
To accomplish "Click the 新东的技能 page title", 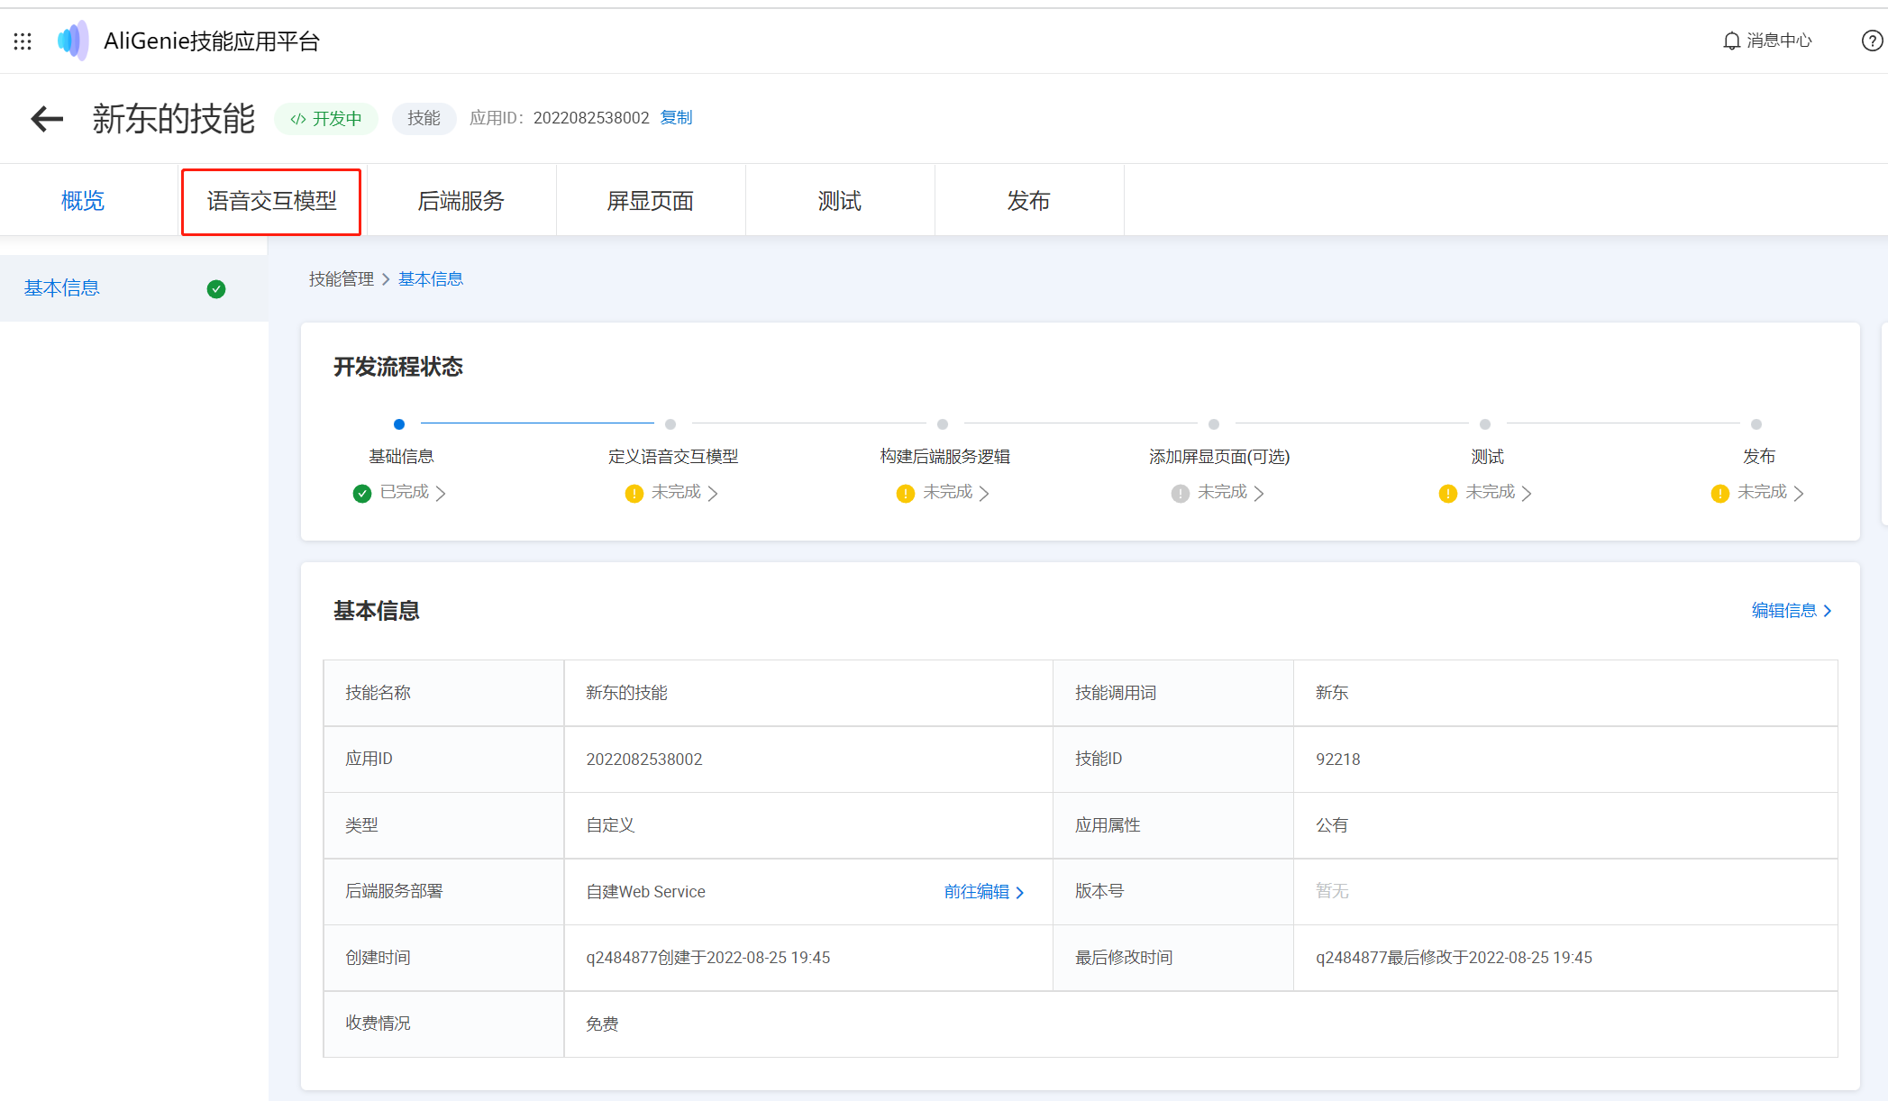I will (x=174, y=118).
